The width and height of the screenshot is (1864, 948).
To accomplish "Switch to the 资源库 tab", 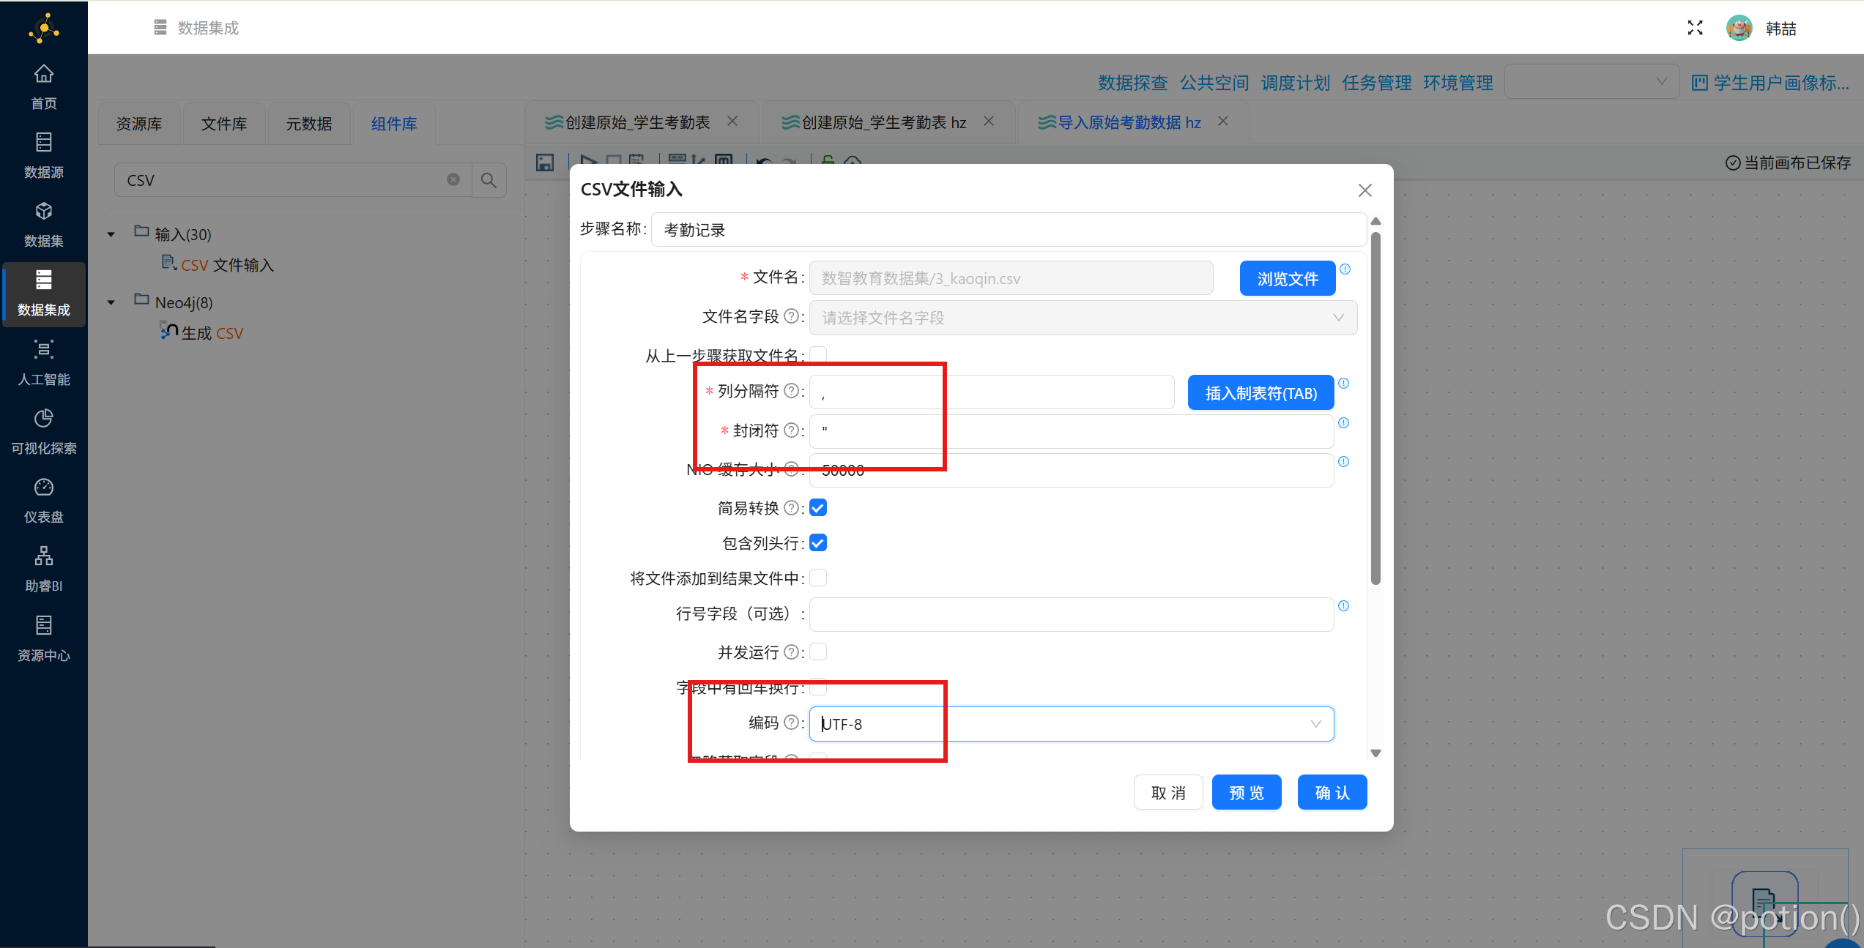I will pyautogui.click(x=139, y=124).
